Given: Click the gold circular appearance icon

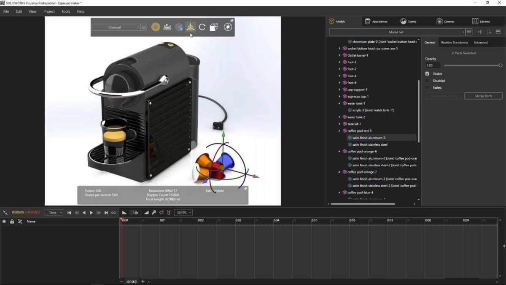Looking at the screenshot, I should coord(155,27).
